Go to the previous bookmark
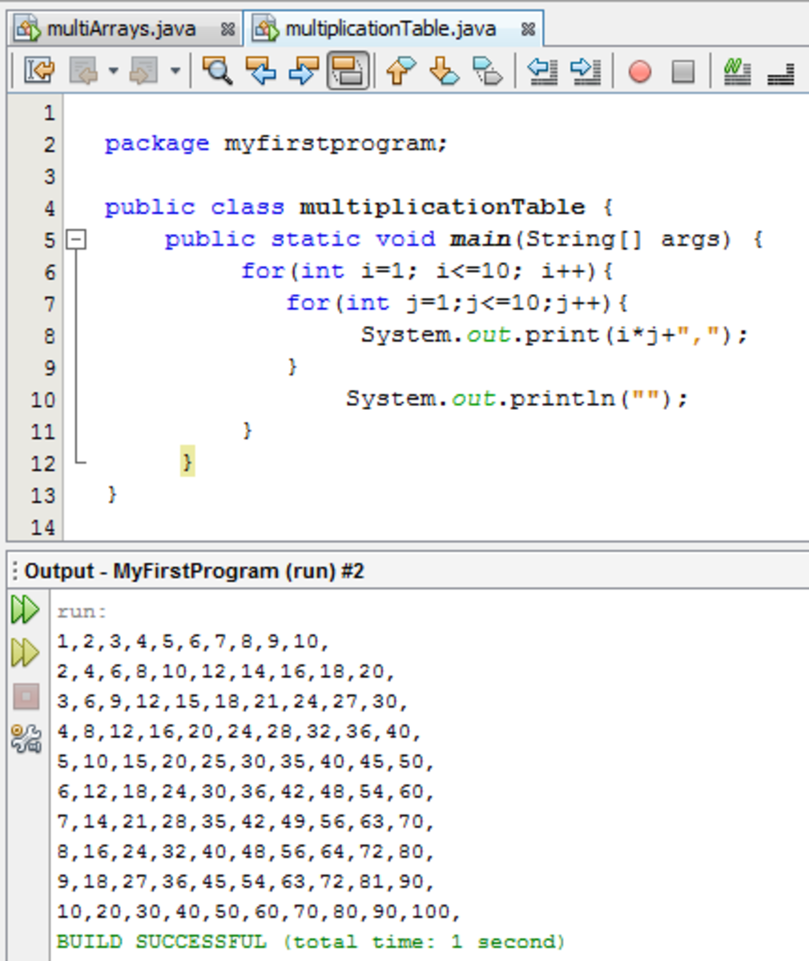Screen dimensions: 809x961 click(x=400, y=71)
